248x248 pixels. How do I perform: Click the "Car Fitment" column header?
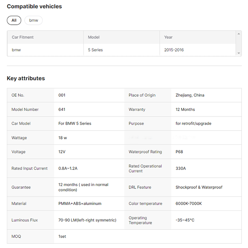point(23,37)
